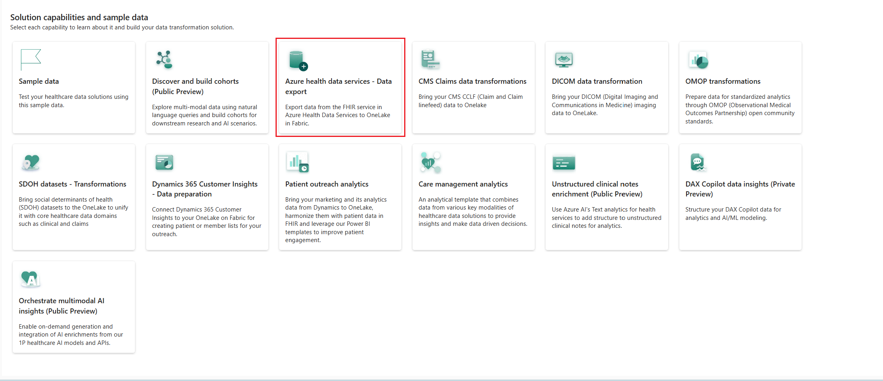
Task: Click 'An analytical template that combines' description
Action: pyautogui.click(x=473, y=212)
